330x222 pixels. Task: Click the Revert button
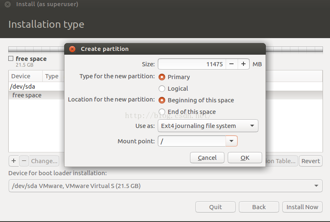coord(311,161)
